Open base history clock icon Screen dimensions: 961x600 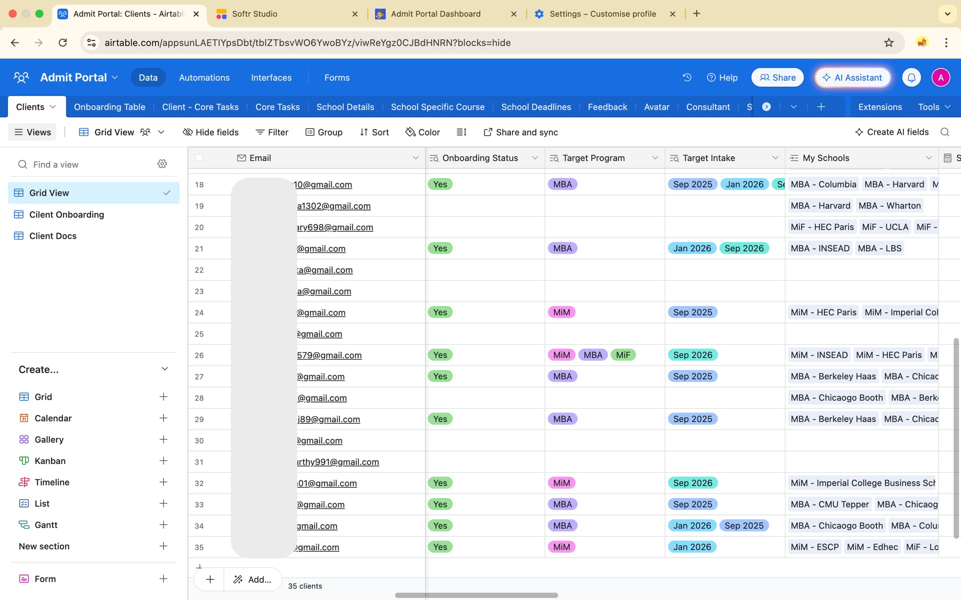[x=687, y=77]
